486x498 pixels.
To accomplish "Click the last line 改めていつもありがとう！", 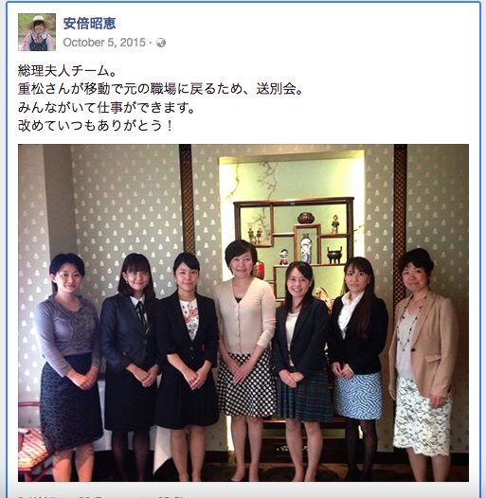I will coord(96,126).
